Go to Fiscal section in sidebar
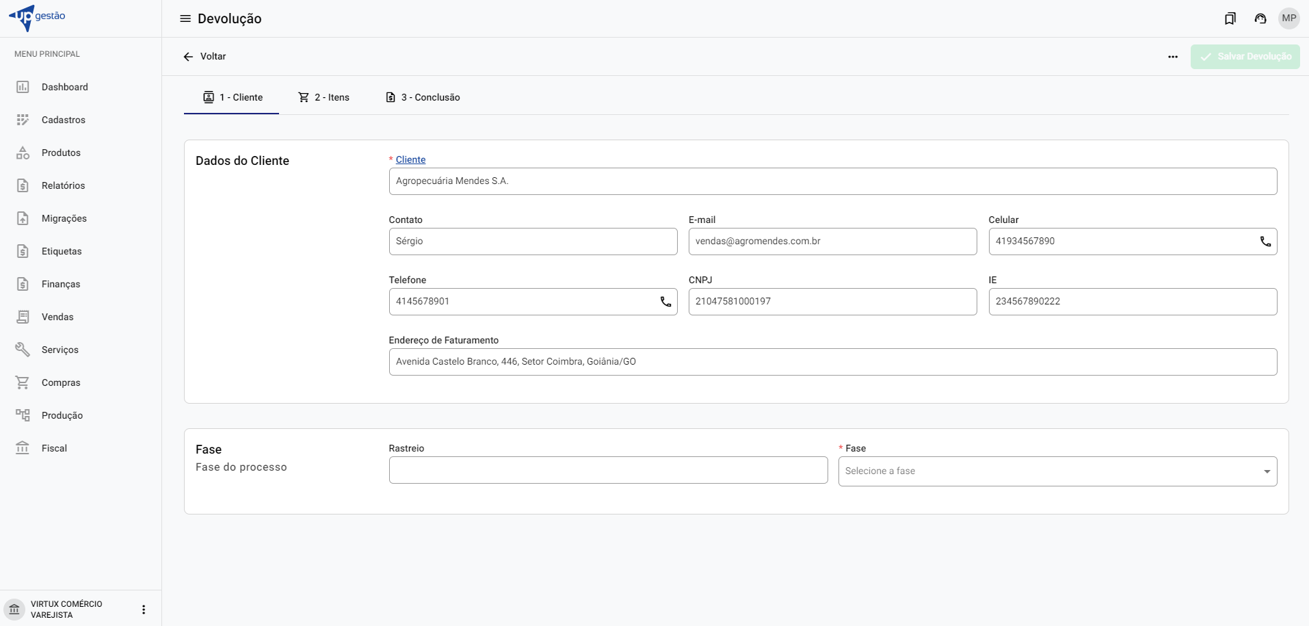Viewport: 1309px width, 626px height. point(54,448)
